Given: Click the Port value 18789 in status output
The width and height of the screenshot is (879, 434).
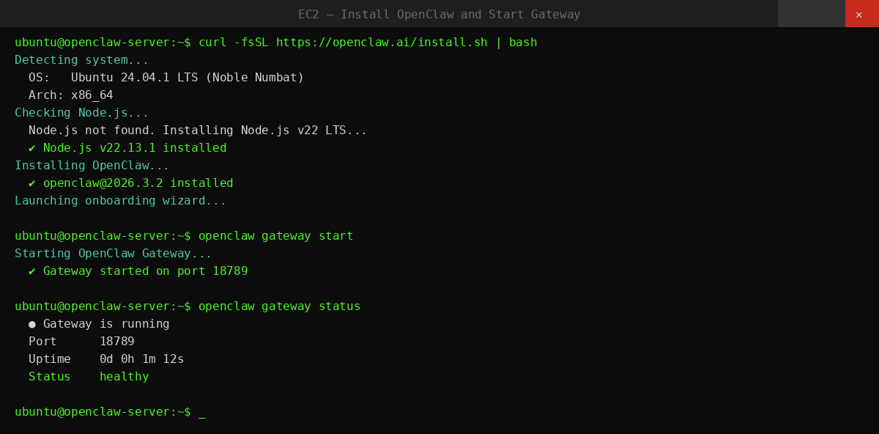Looking at the screenshot, I should [x=116, y=342].
